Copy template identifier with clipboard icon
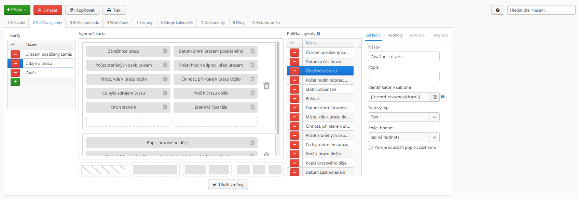Image resolution: width=578 pixels, height=199 pixels. [x=435, y=97]
